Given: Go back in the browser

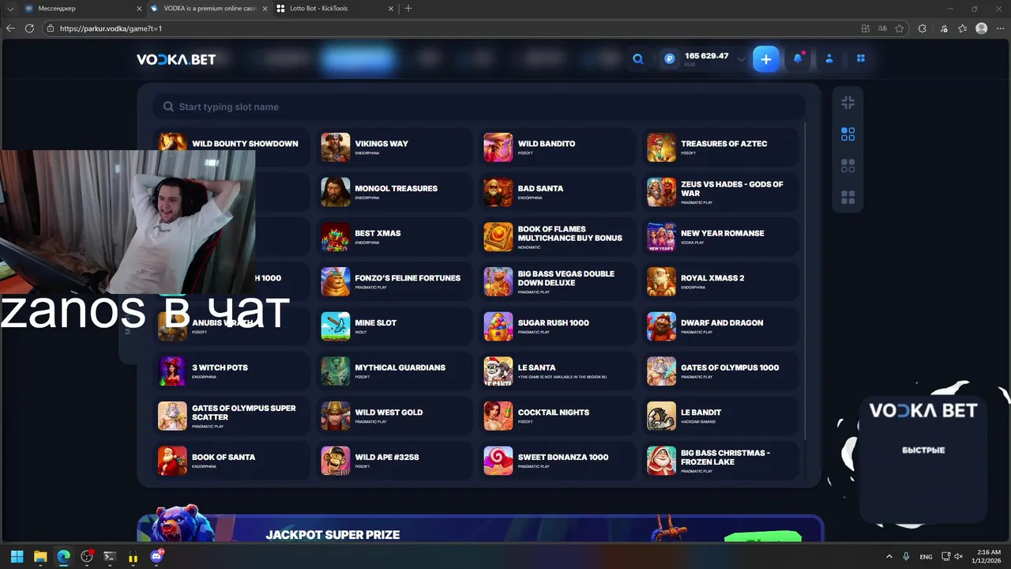Looking at the screenshot, I should coord(10,28).
